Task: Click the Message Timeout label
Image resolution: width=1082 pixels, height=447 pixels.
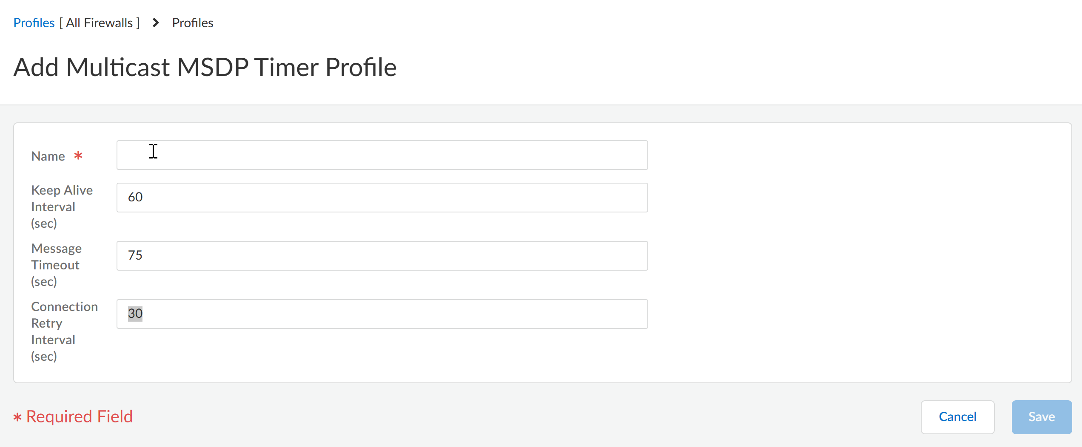Action: click(x=56, y=265)
